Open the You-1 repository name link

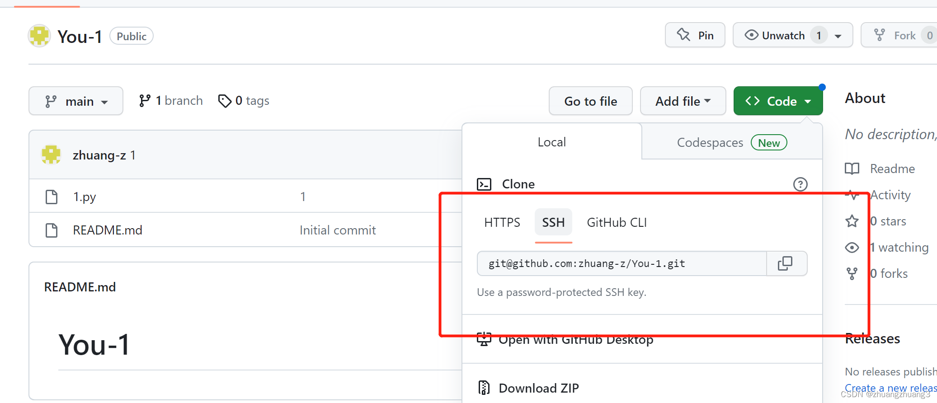pos(80,37)
